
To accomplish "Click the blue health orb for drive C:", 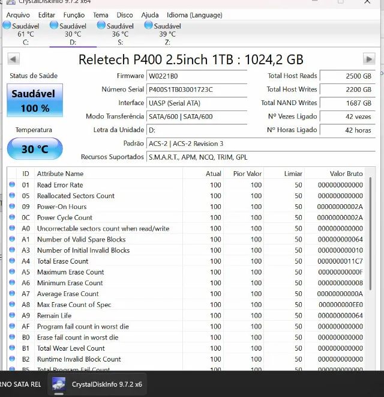I will point(7,25).
